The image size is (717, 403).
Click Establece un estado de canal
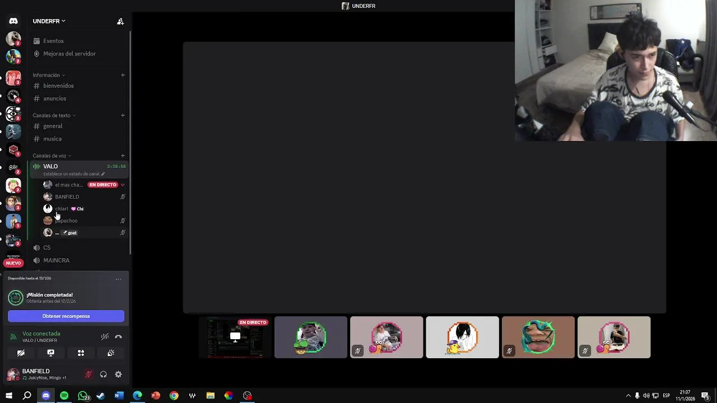71,174
